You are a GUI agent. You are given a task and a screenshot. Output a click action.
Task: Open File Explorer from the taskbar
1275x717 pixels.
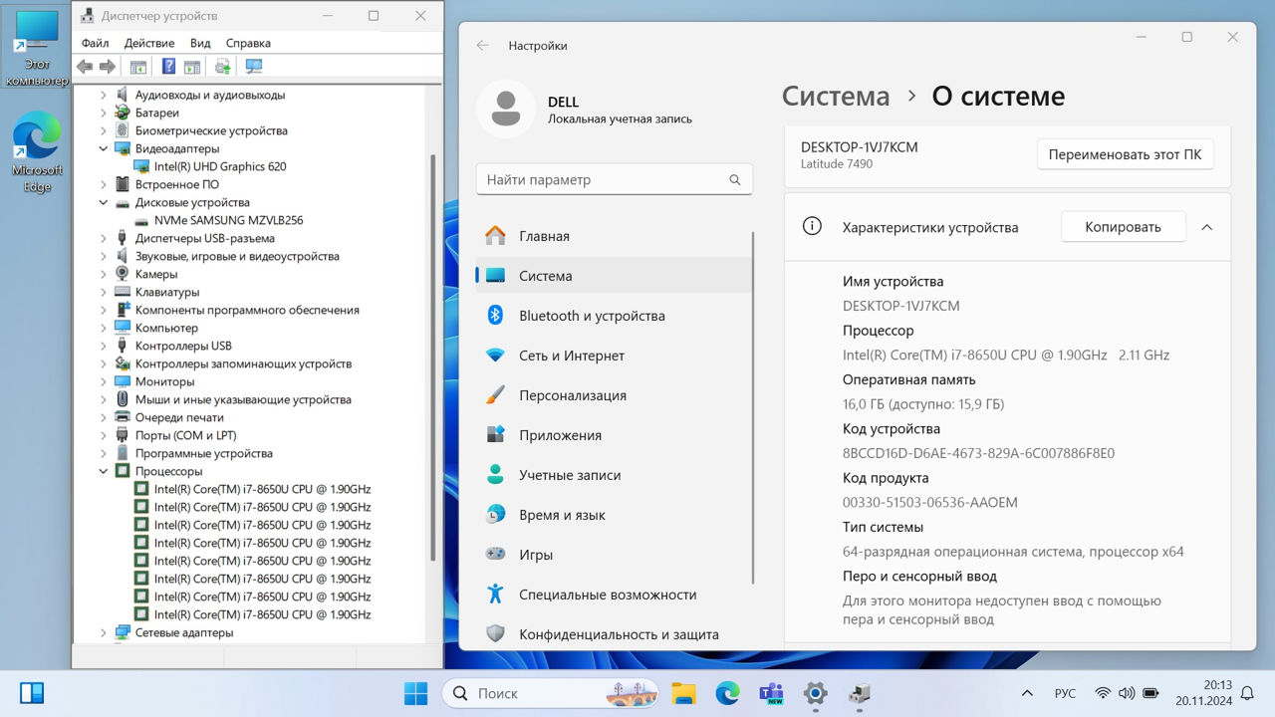tap(683, 693)
